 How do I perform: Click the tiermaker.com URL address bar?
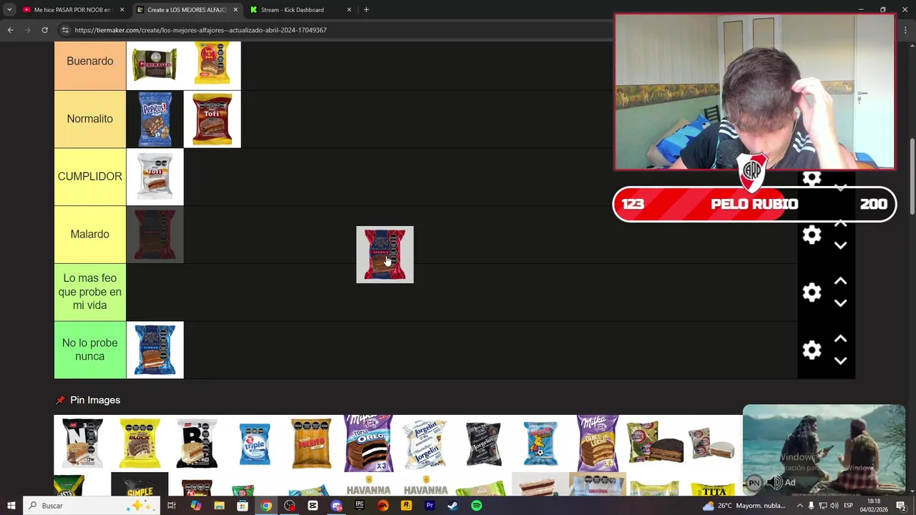pyautogui.click(x=200, y=30)
